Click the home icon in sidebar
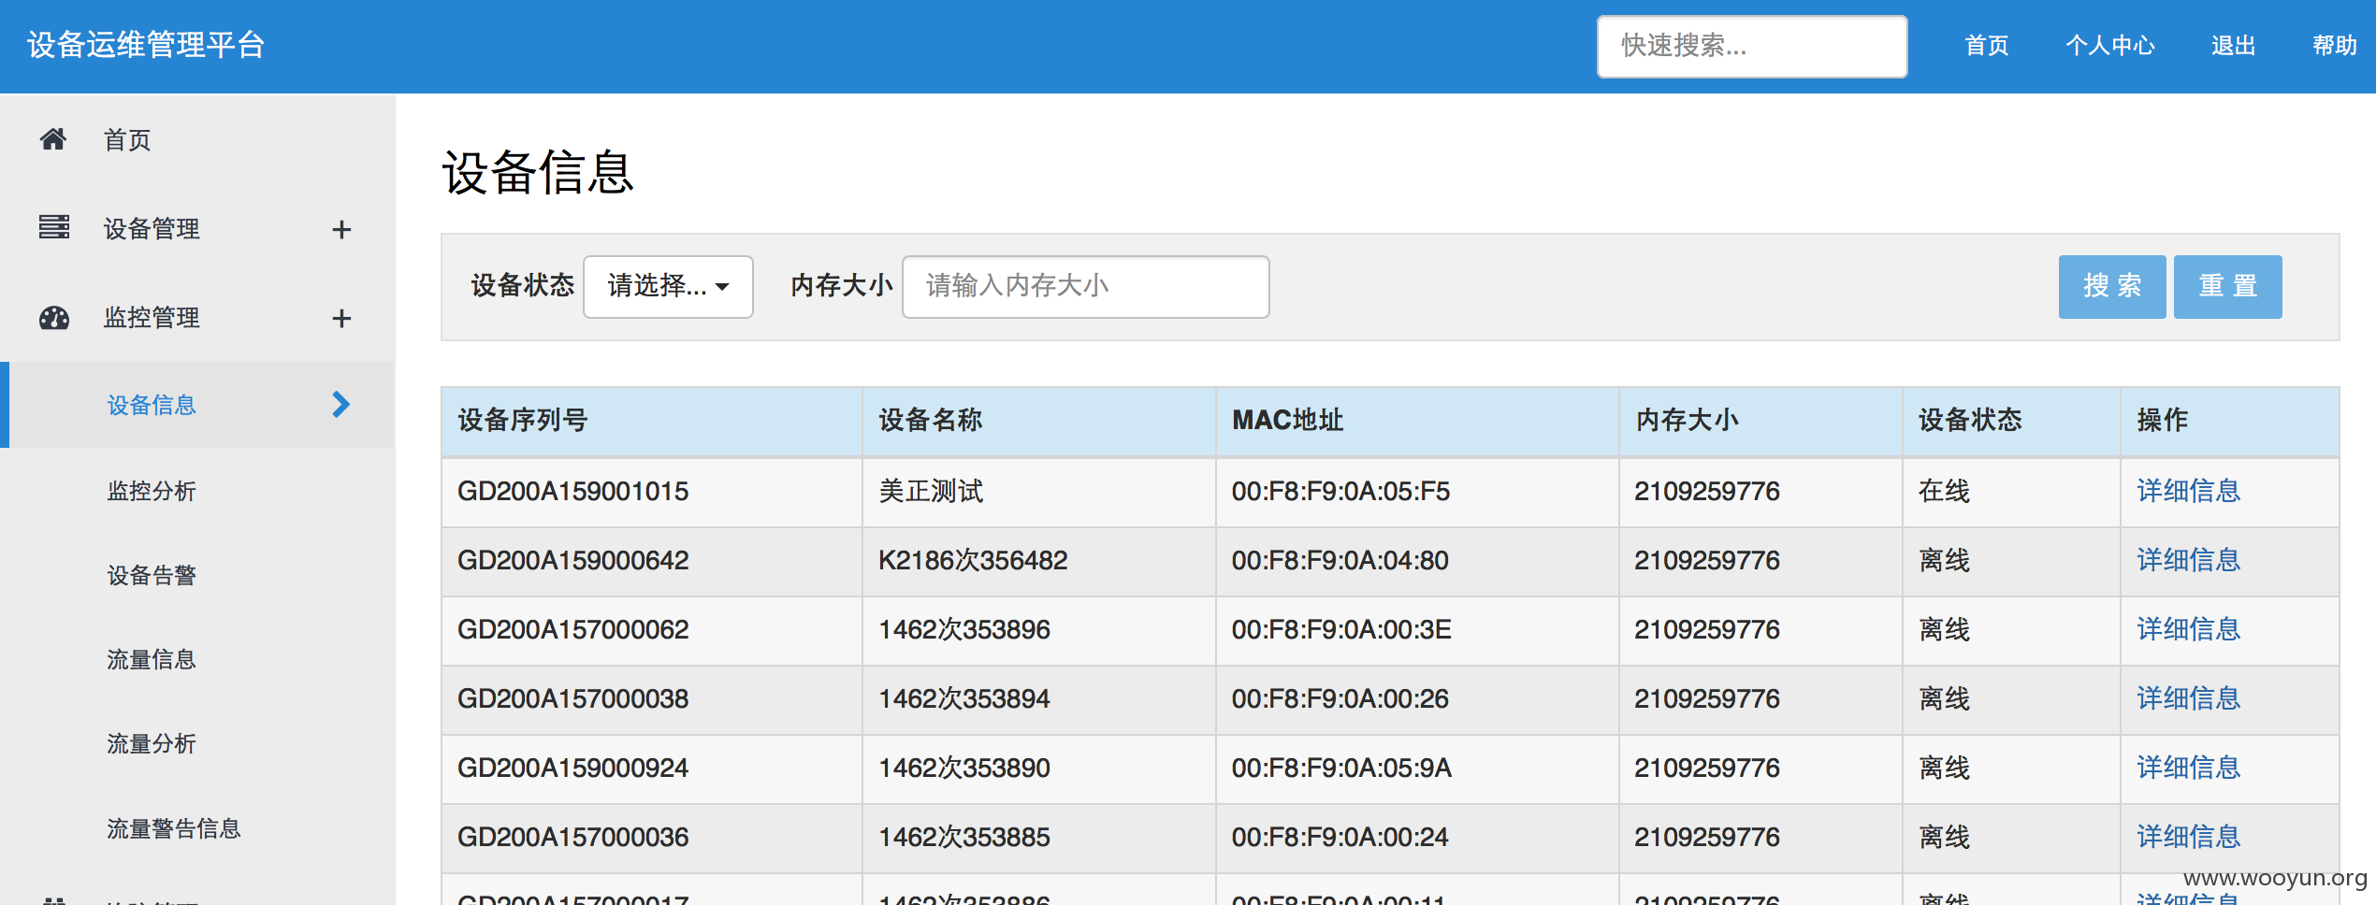The width and height of the screenshot is (2376, 905). [x=53, y=139]
